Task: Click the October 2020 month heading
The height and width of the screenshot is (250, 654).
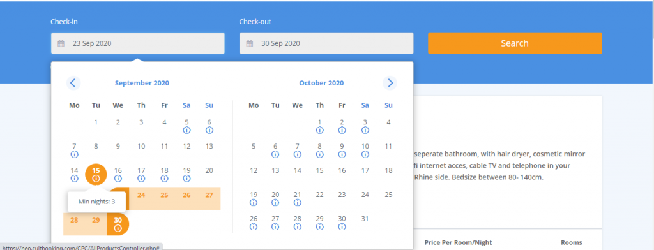Action: [321, 83]
